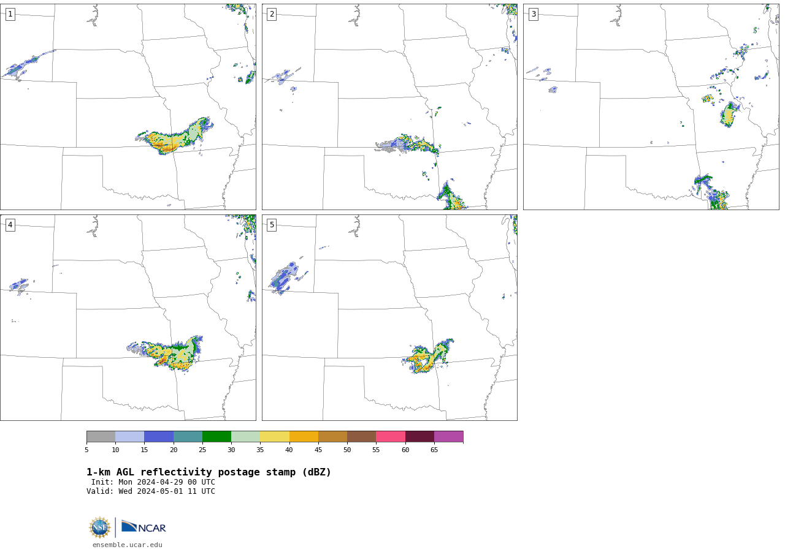Click the NSF logo icon
785x552 pixels.
pos(100,527)
